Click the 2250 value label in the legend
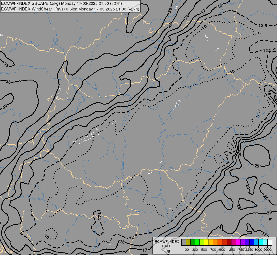277x255 pixels. click(x=249, y=250)
